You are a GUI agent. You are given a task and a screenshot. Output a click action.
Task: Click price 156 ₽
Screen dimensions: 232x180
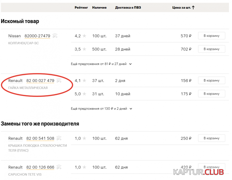[x=186, y=80]
